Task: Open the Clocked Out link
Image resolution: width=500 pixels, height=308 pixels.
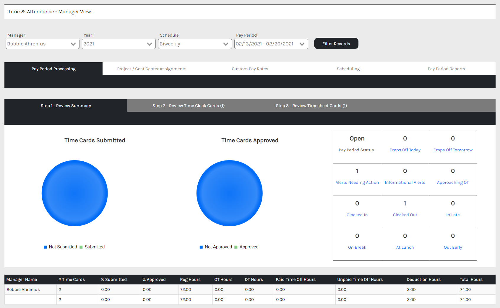Action: tap(405, 215)
